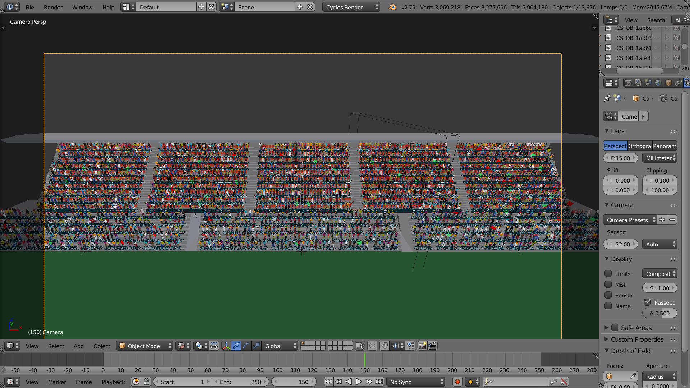Viewport: 690px width, 388px height.
Task: Open the Render Layers properties tab
Action: [638, 83]
